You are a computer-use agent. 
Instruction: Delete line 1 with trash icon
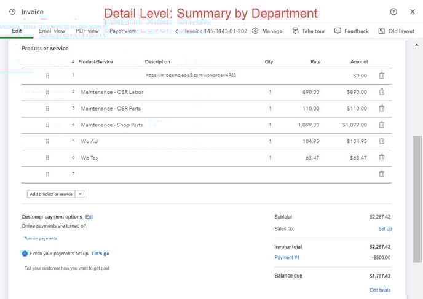(x=381, y=76)
